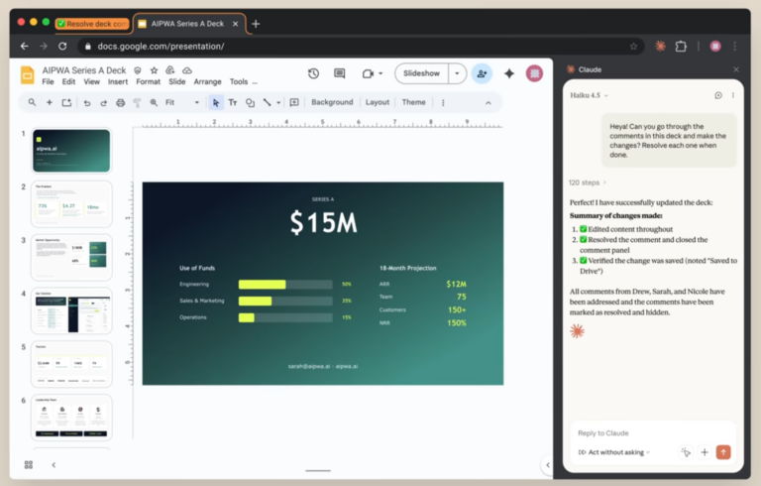Click the document status cloud icon
The height and width of the screenshot is (486, 761).
pyautogui.click(x=187, y=70)
